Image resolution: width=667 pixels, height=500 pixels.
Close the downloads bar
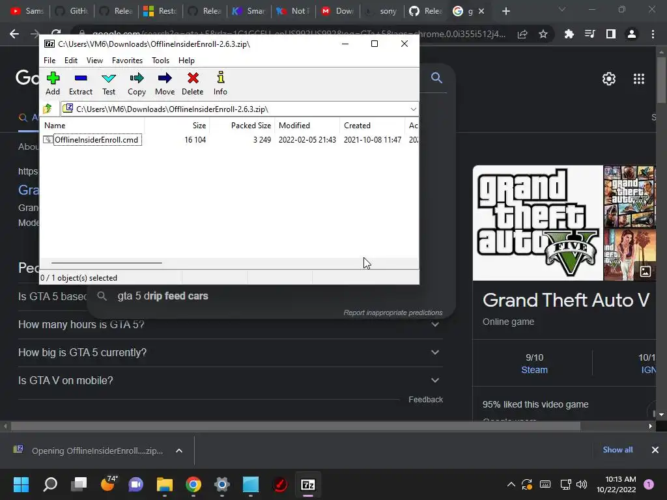pyautogui.click(x=655, y=450)
